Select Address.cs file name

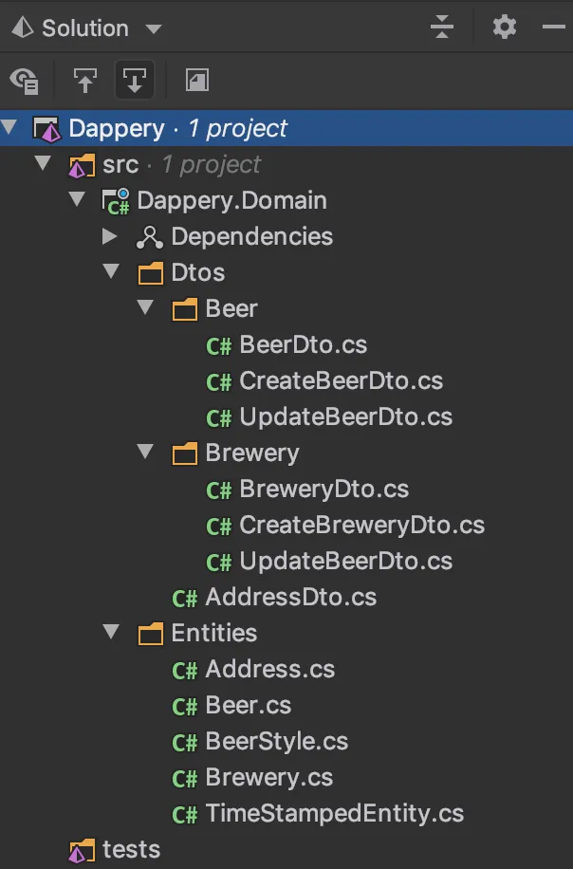(269, 669)
